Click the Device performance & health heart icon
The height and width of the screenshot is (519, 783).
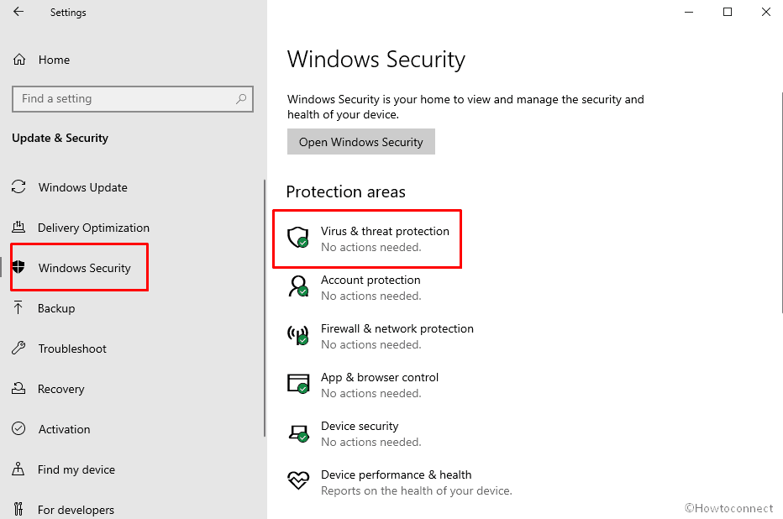298,481
